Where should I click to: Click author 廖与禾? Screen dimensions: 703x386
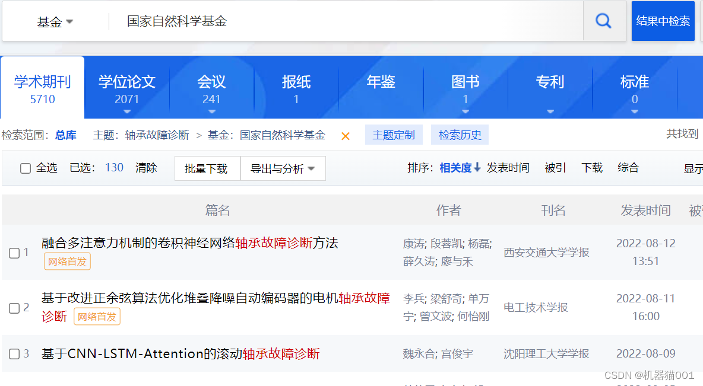point(457,261)
